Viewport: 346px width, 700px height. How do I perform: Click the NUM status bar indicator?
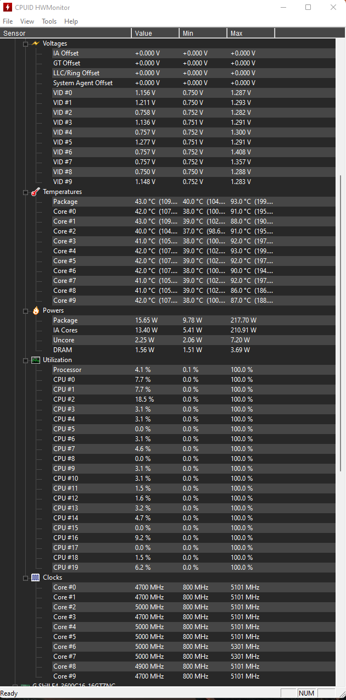(306, 693)
